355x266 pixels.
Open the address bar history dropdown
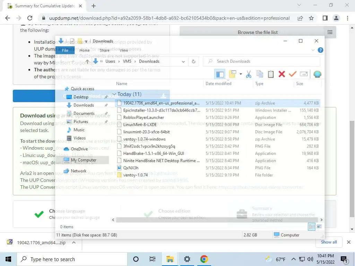[183, 62]
